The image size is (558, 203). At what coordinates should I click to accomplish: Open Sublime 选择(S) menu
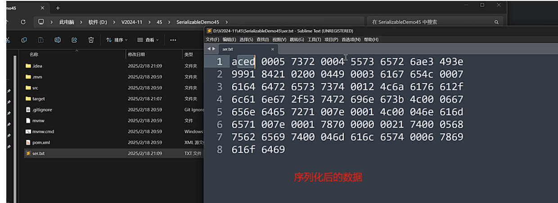[x=246, y=40]
